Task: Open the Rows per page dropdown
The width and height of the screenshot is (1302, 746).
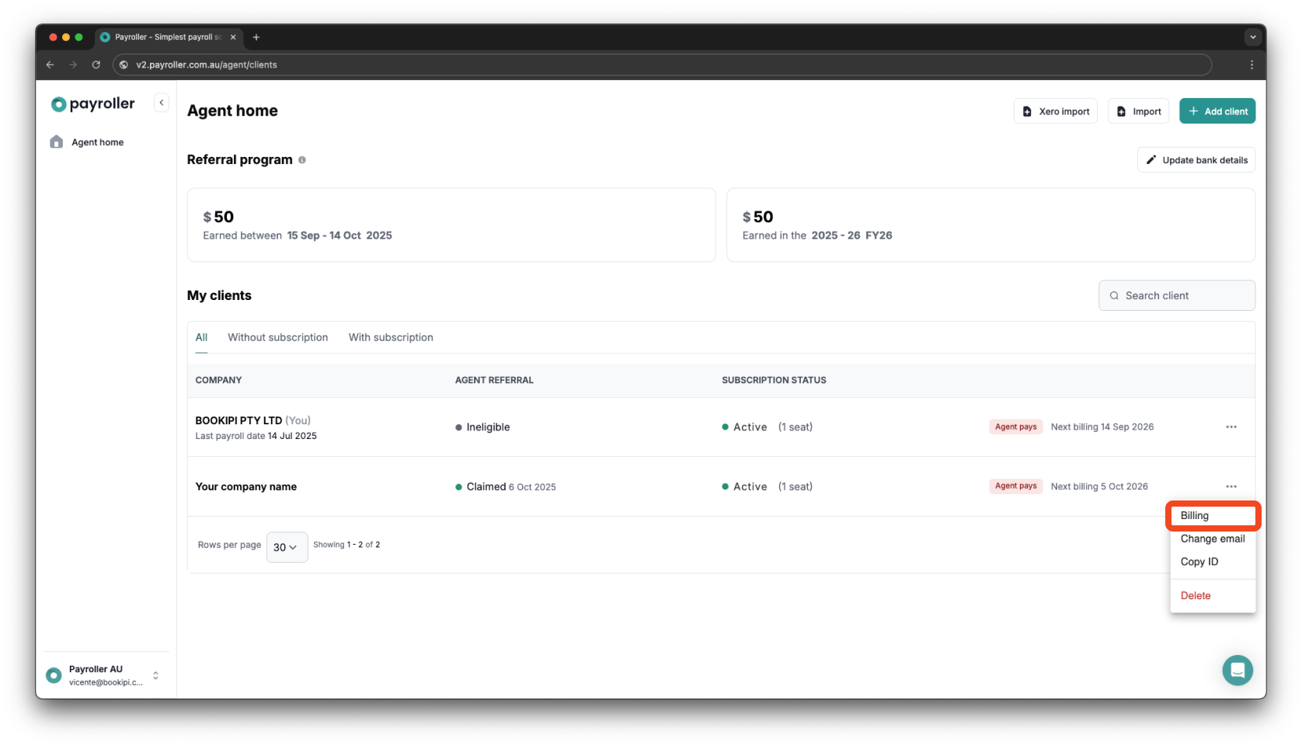Action: pos(287,547)
